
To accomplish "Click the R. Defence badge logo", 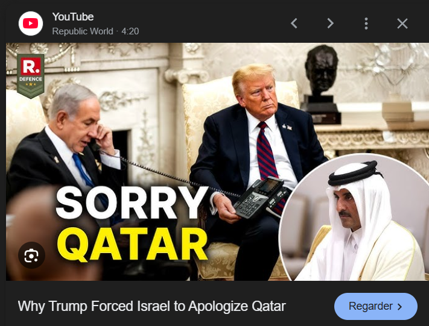I will (30, 76).
